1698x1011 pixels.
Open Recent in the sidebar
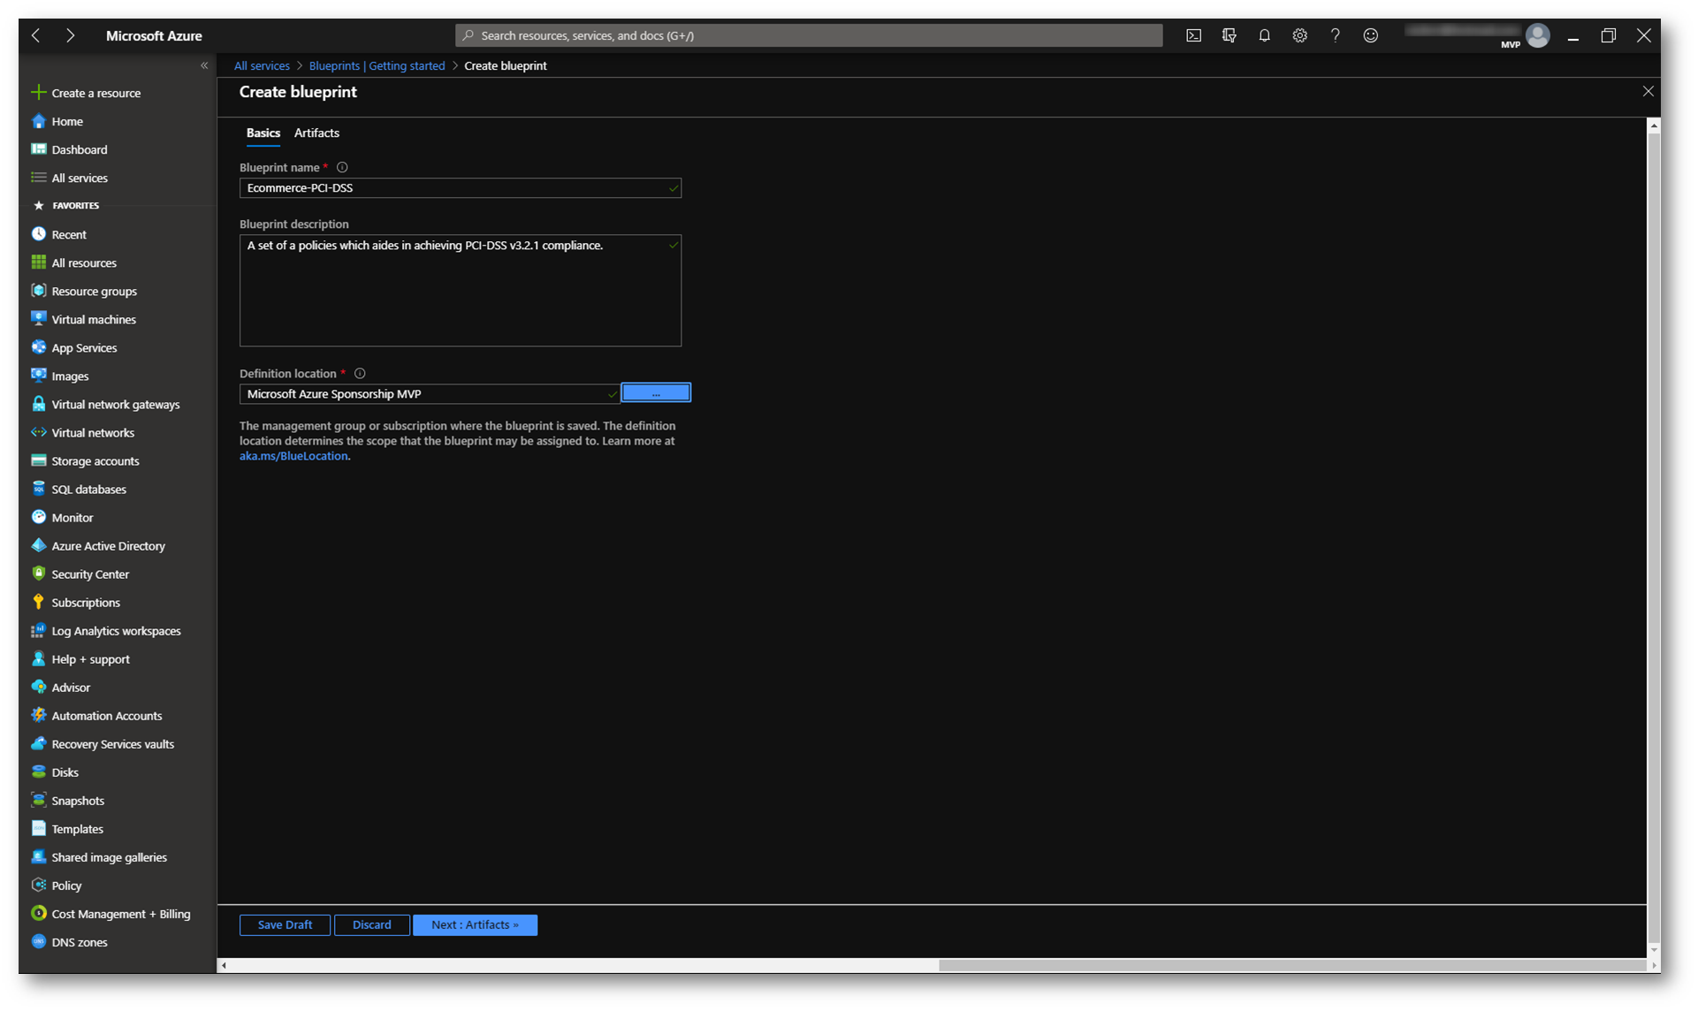59,234
